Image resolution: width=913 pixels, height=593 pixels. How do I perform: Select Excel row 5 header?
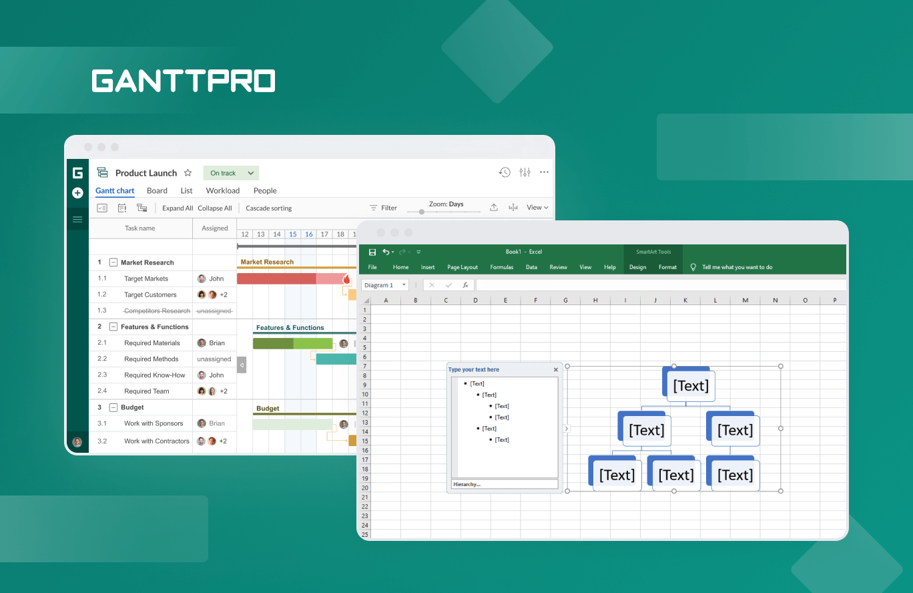[x=364, y=347]
